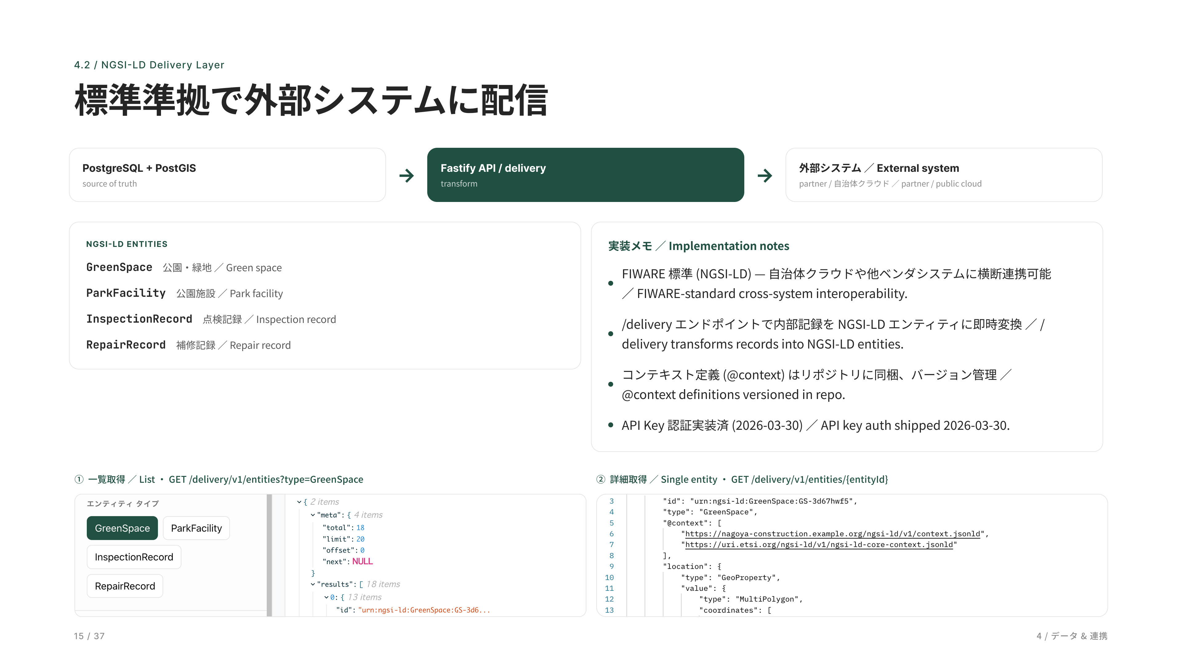Click the truncated urn:ngsi-ld:GreenSpace:GS-3d6... id
This screenshot has width=1182, height=665.
[x=424, y=610]
